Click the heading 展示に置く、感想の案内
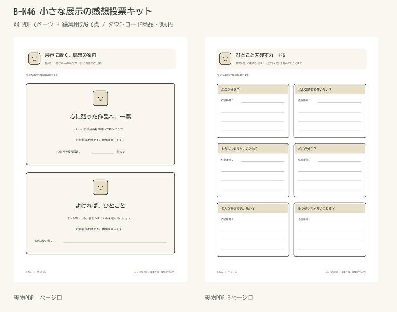This screenshot has width=397, height=312. click(71, 55)
